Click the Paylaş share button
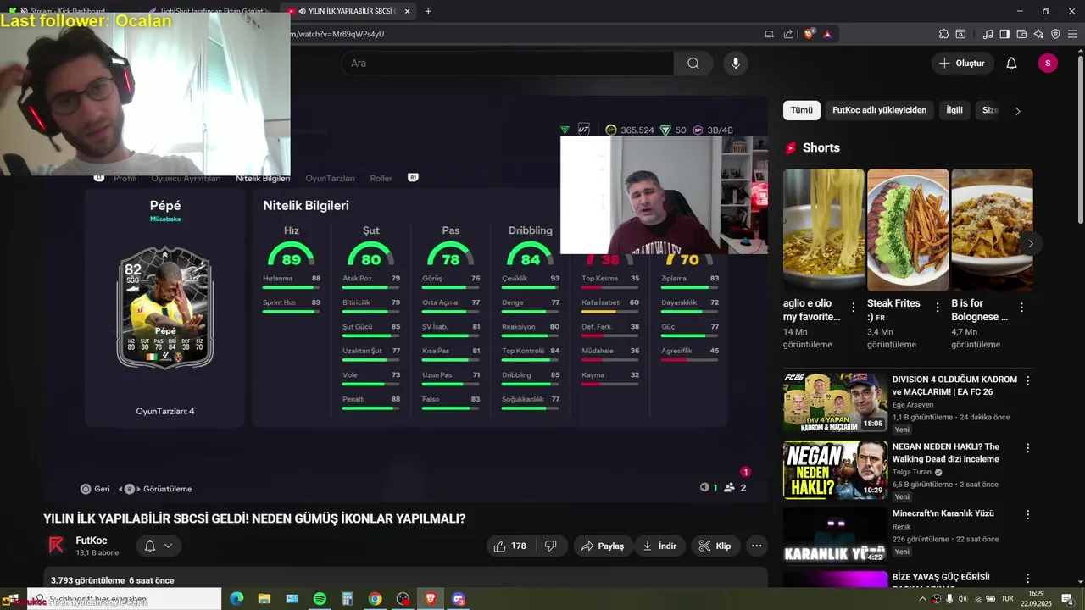The width and height of the screenshot is (1085, 610). point(603,546)
